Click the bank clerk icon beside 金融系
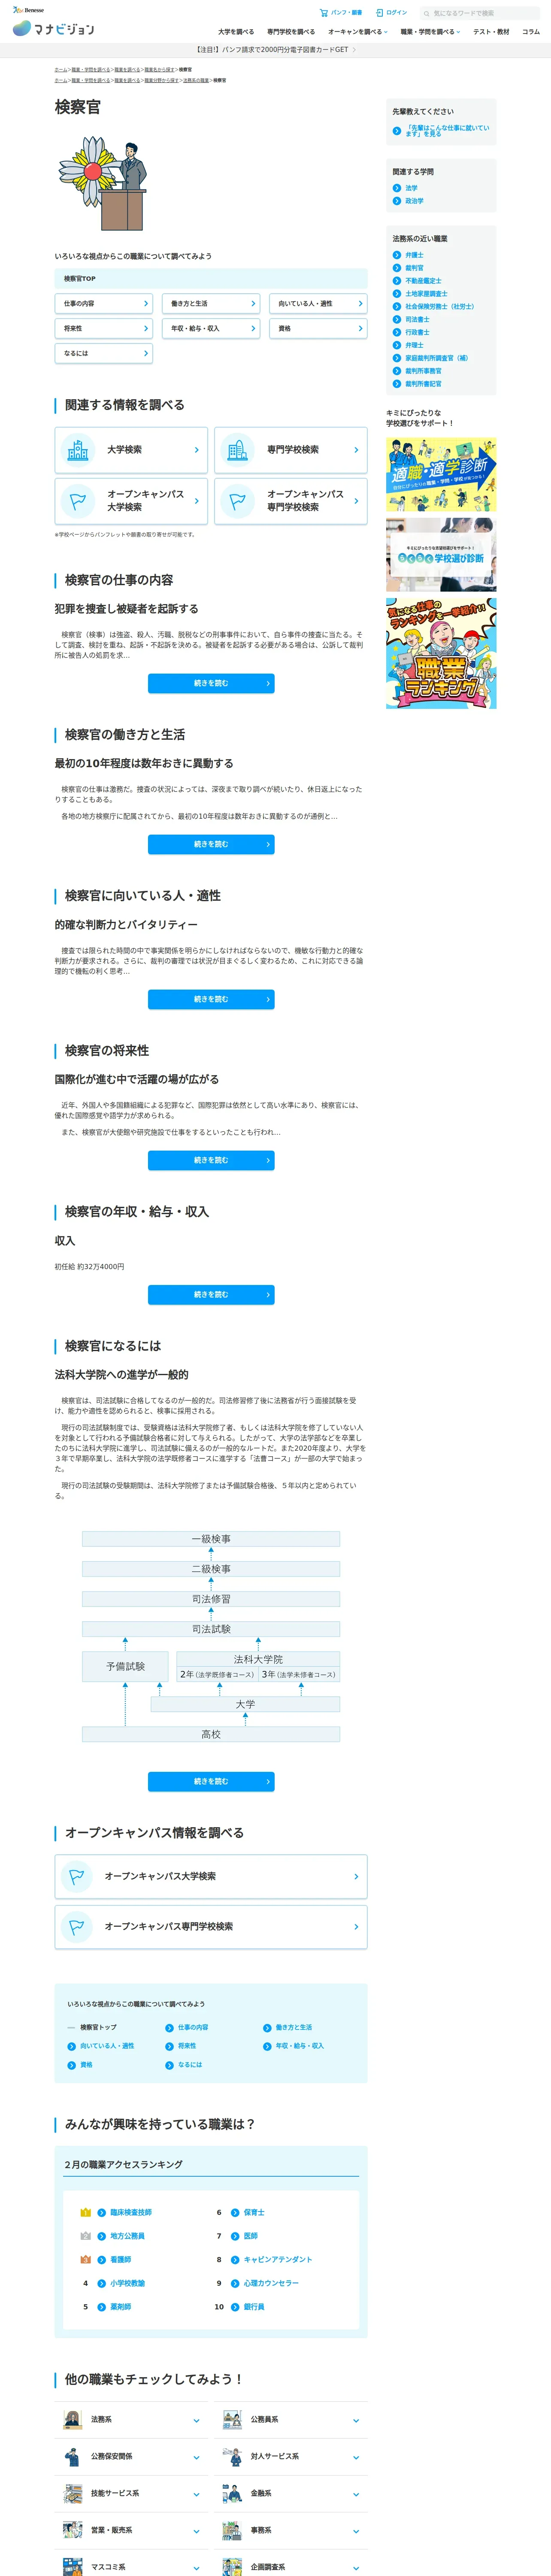The image size is (551, 2576). (x=232, y=2494)
